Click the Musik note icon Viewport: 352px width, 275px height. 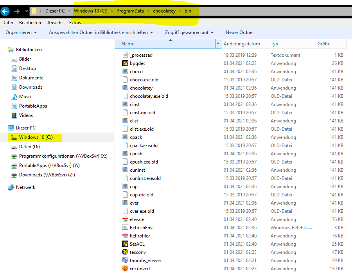tap(14, 97)
